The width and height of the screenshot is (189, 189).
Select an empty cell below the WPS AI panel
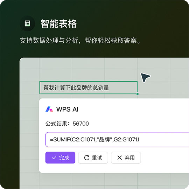coord(89,179)
